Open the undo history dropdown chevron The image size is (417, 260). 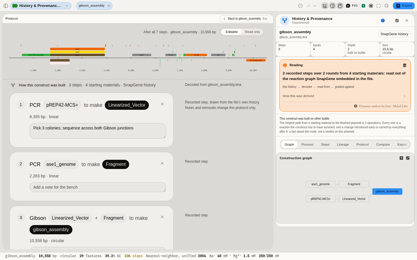[315, 6]
